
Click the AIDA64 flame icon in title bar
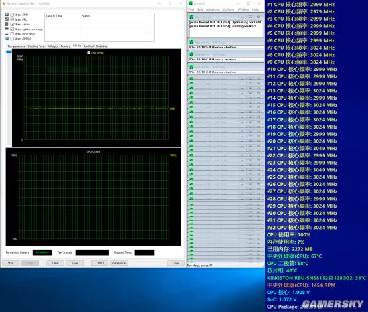point(4,3)
